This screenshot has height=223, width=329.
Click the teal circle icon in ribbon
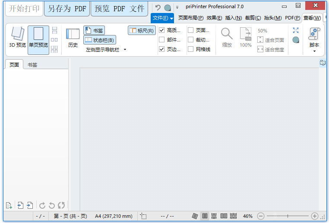[x=296, y=40]
